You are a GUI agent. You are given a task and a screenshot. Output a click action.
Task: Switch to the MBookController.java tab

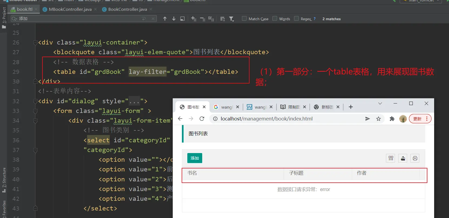(x=70, y=9)
